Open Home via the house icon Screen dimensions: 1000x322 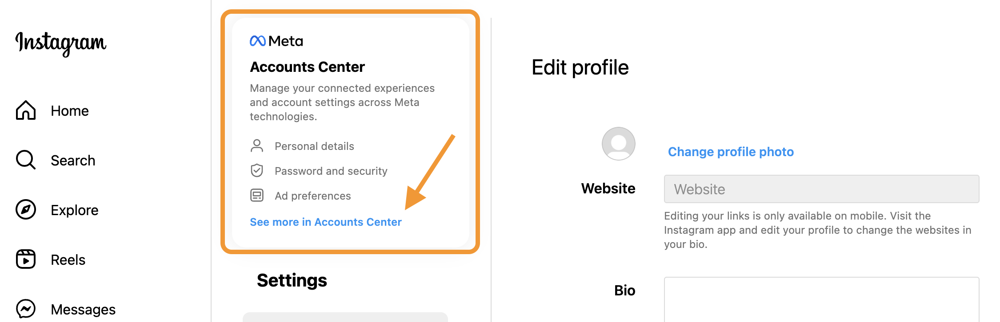click(x=26, y=110)
